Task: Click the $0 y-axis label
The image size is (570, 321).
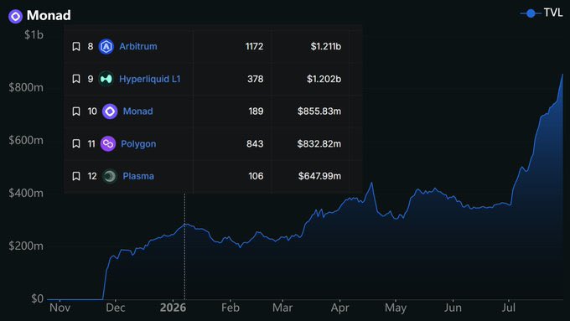Action: point(38,299)
